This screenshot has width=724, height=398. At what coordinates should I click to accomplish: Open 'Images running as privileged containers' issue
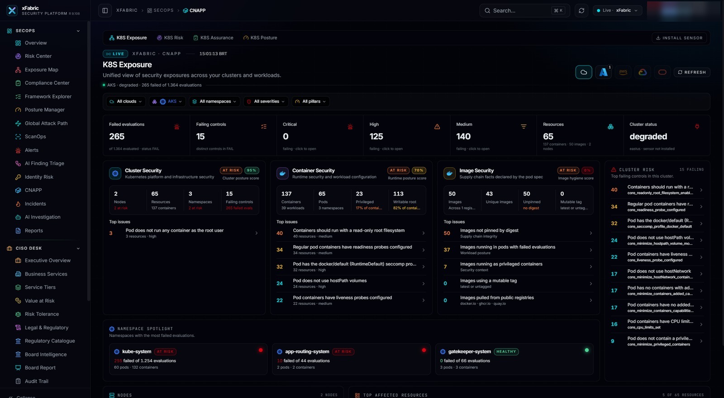tap(519, 267)
